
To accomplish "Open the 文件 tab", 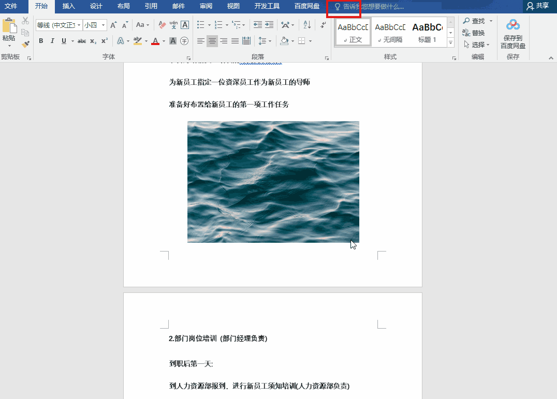I will [11, 6].
